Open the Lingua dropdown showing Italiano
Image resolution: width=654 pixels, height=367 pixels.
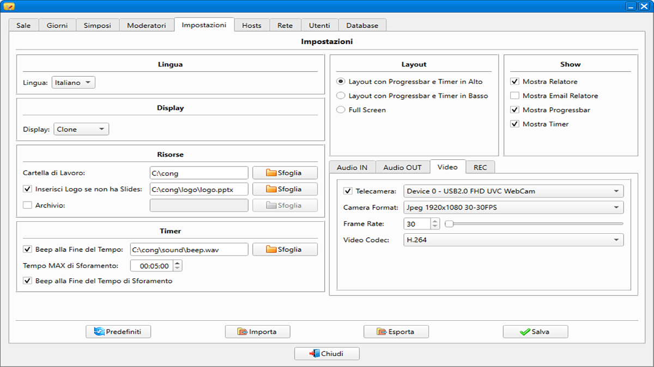(74, 83)
